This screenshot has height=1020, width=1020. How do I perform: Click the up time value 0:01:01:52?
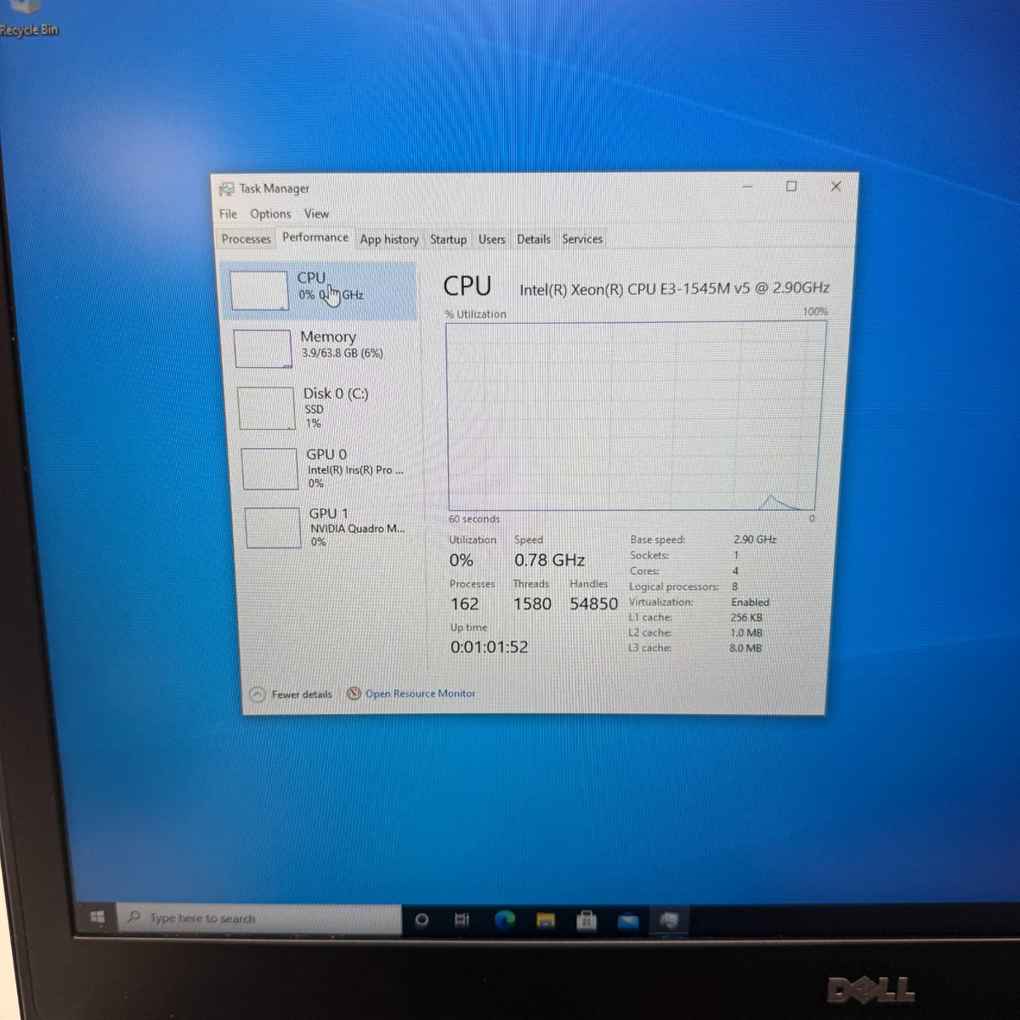coord(489,647)
